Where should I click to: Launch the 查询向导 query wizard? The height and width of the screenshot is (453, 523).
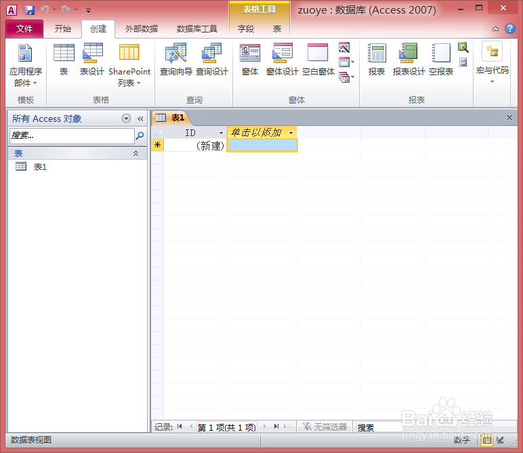point(176,60)
